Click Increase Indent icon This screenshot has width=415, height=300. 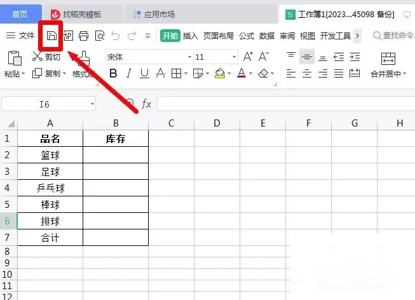(x=355, y=57)
